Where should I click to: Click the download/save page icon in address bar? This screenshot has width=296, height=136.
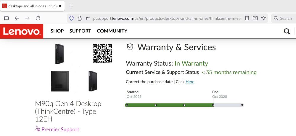[255, 18]
